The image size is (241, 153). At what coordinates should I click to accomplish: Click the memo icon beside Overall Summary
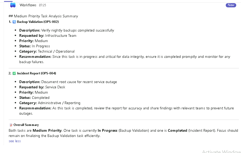[11, 125]
